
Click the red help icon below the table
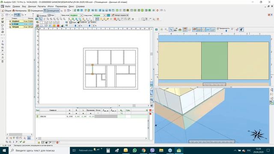[57, 142]
